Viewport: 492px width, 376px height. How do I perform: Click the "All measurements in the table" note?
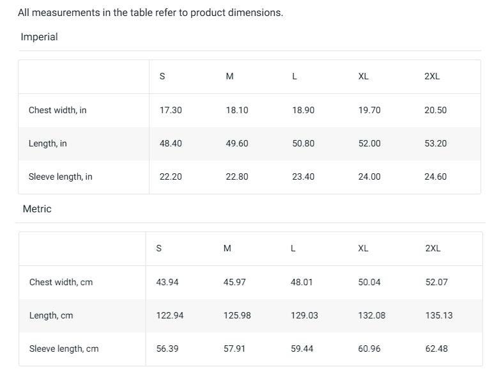[x=150, y=13]
